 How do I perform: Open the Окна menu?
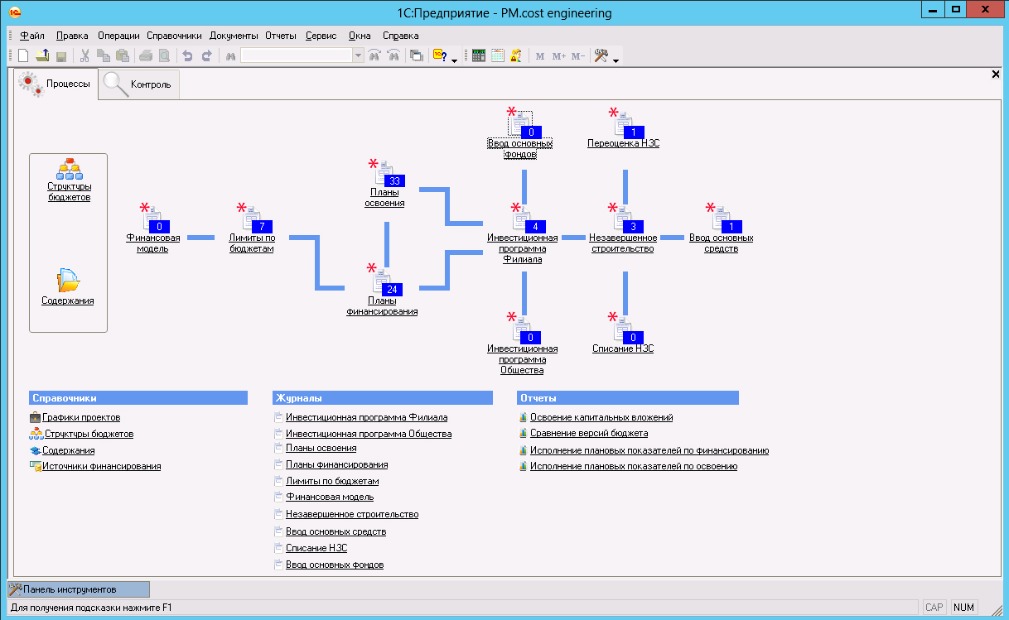tap(360, 36)
